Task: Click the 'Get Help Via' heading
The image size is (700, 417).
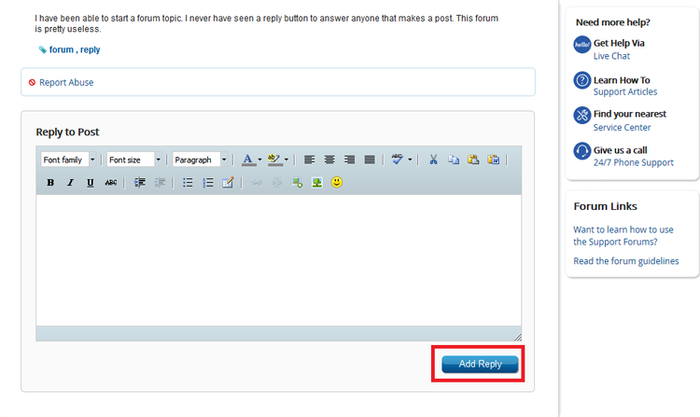Action: (x=619, y=43)
